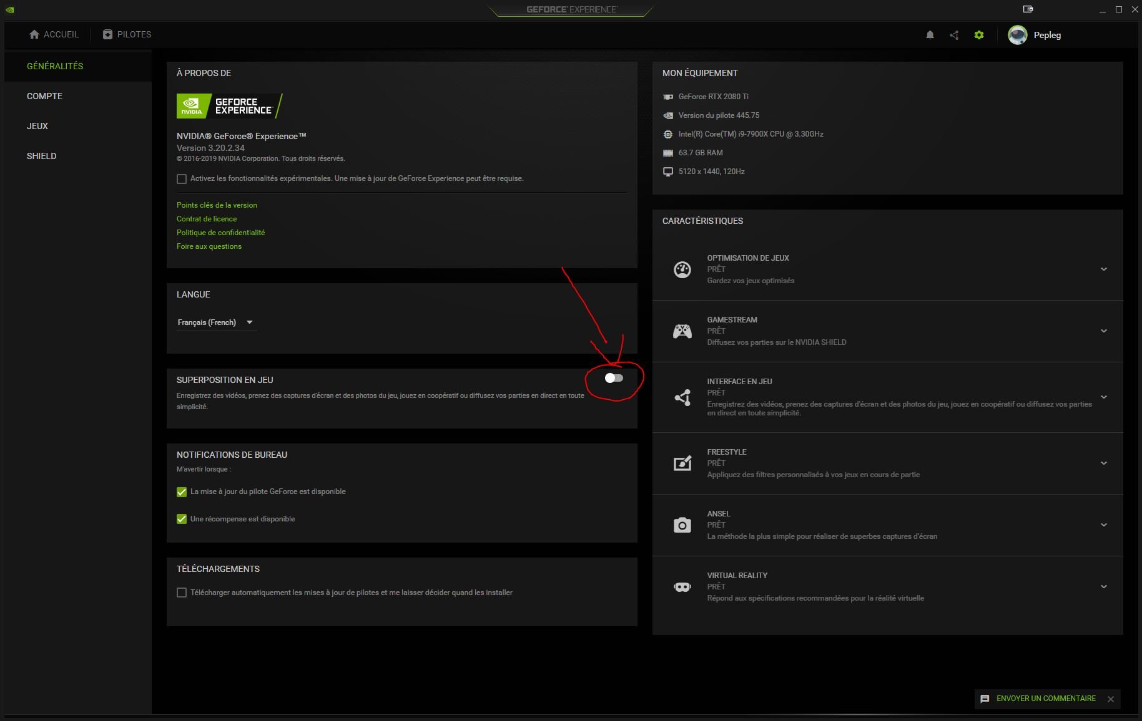Click the share icon in top bar

point(954,35)
